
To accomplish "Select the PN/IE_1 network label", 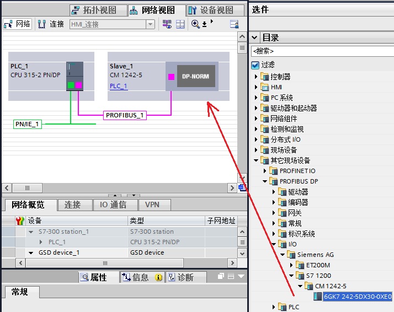I will (x=28, y=124).
